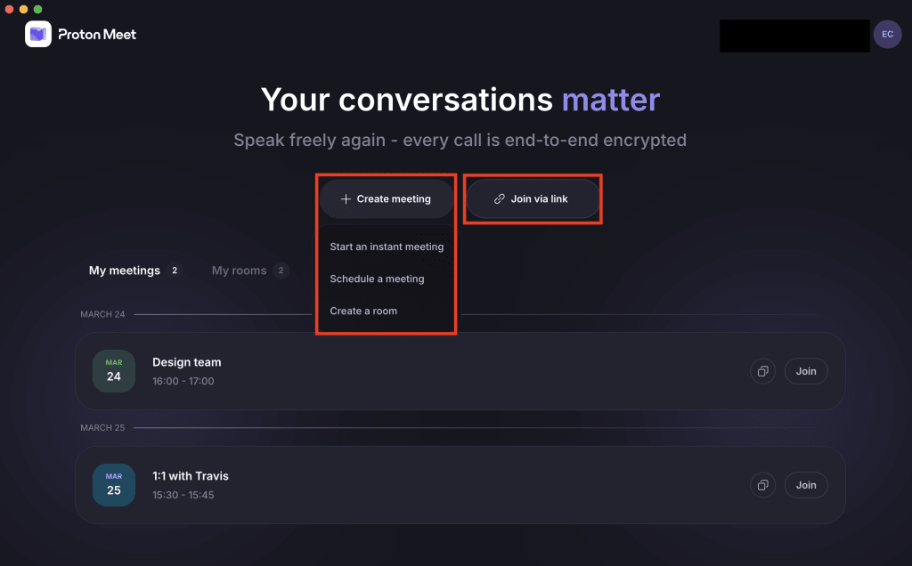912x566 pixels.
Task: Click the input field at top right
Action: [x=794, y=36]
